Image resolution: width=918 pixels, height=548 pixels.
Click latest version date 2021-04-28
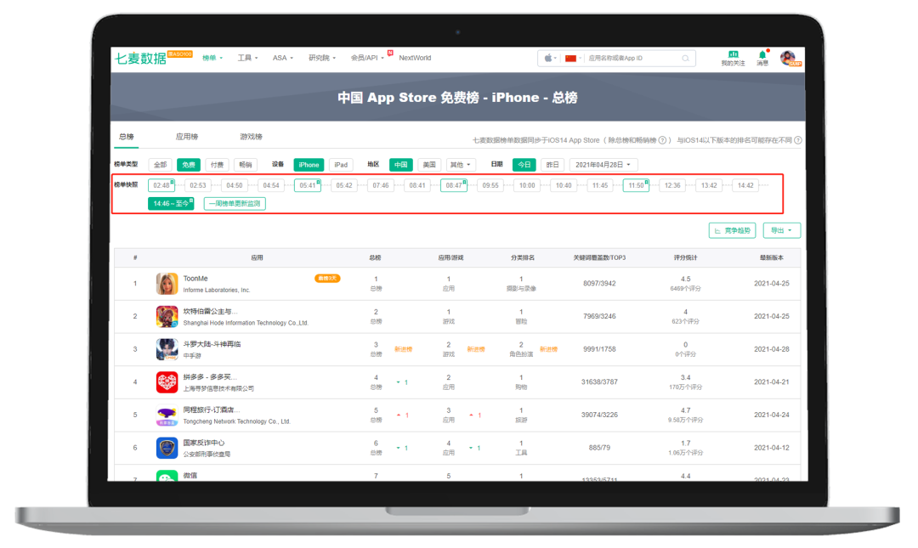pos(772,349)
